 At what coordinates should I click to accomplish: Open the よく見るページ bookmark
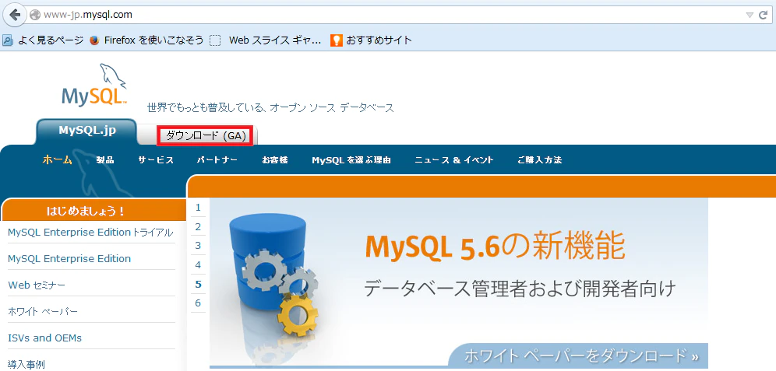point(51,40)
